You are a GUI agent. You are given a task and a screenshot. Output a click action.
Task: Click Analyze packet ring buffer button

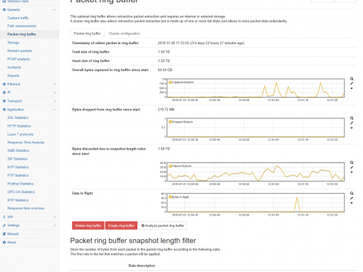coord(163,226)
